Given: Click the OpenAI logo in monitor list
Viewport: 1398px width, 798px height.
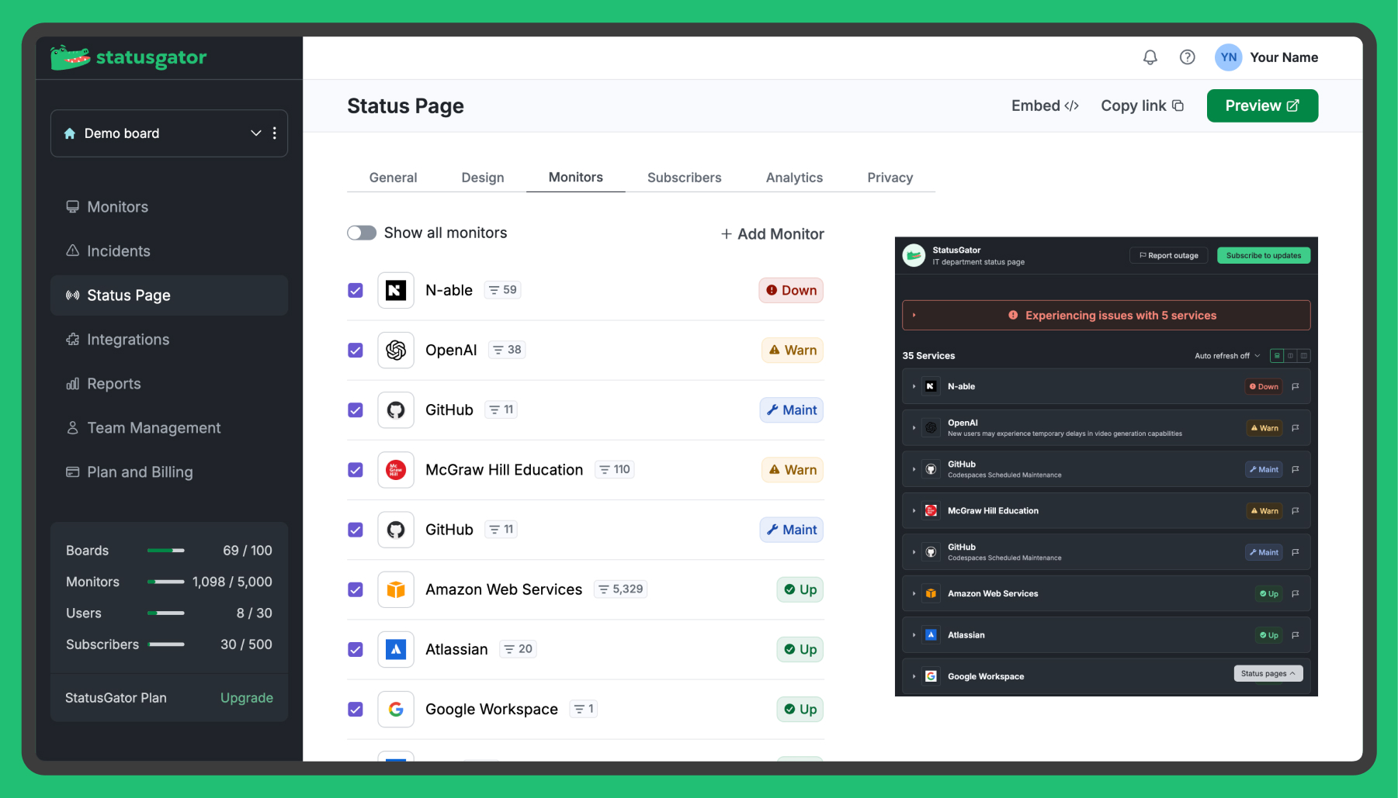Looking at the screenshot, I should 396,350.
